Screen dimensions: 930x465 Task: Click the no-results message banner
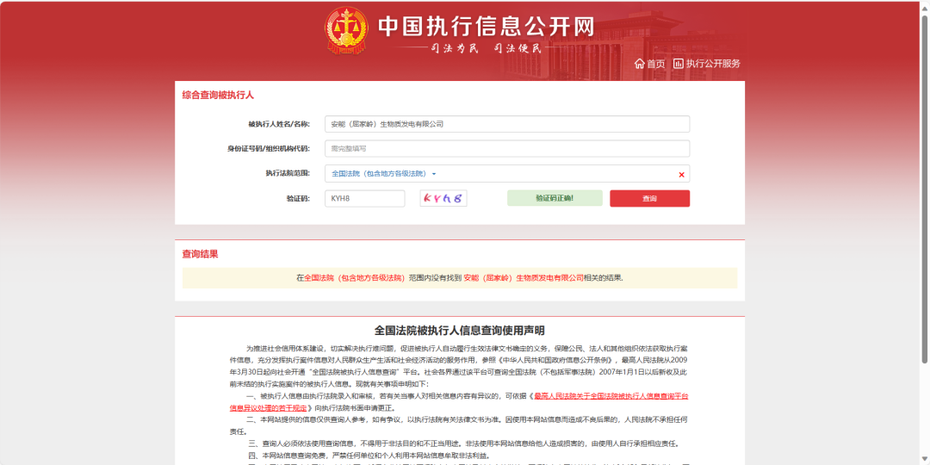coord(459,278)
